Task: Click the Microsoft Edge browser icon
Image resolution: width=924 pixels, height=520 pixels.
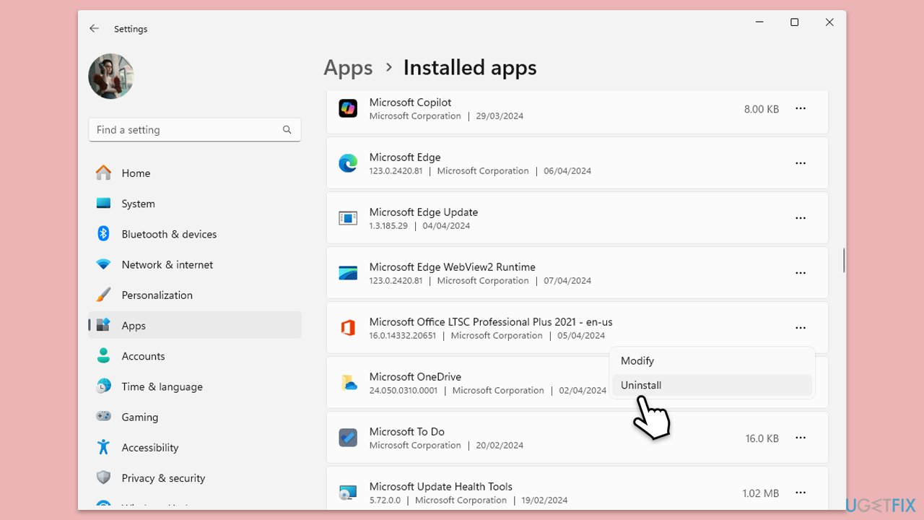Action: (x=348, y=162)
